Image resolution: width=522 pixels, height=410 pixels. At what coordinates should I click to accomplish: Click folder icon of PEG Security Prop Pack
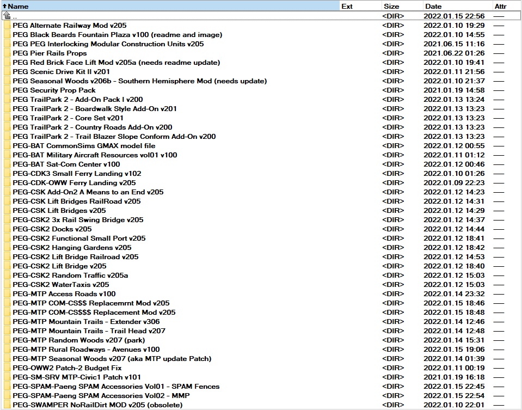pos(7,90)
